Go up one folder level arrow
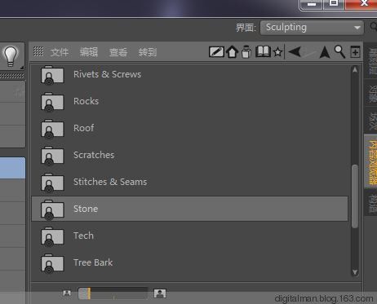This screenshot has width=377, height=304. [324, 52]
